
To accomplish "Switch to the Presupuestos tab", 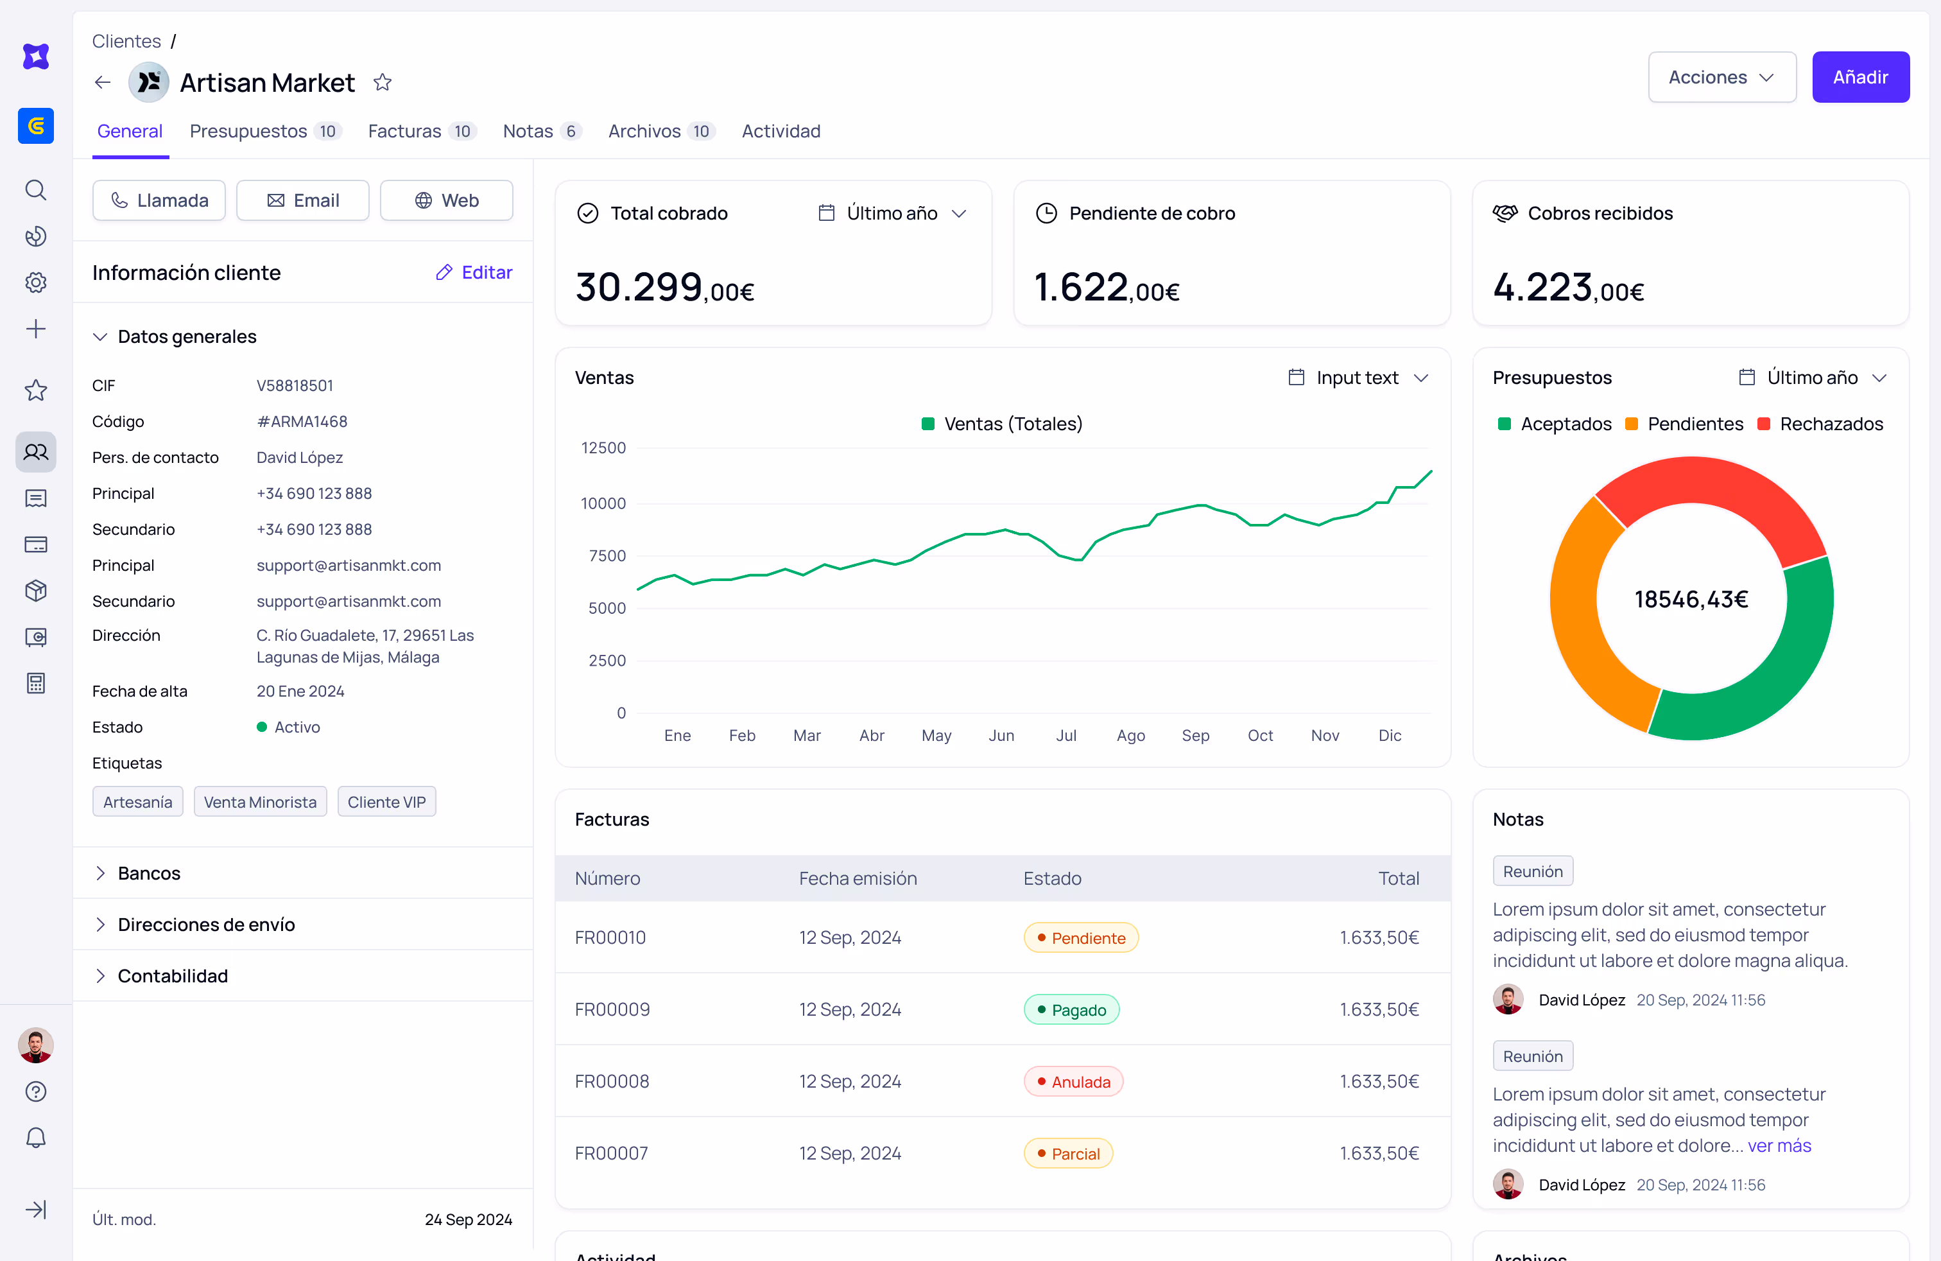I will (265, 132).
